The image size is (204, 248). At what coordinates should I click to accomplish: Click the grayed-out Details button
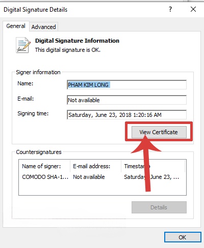tap(159, 207)
